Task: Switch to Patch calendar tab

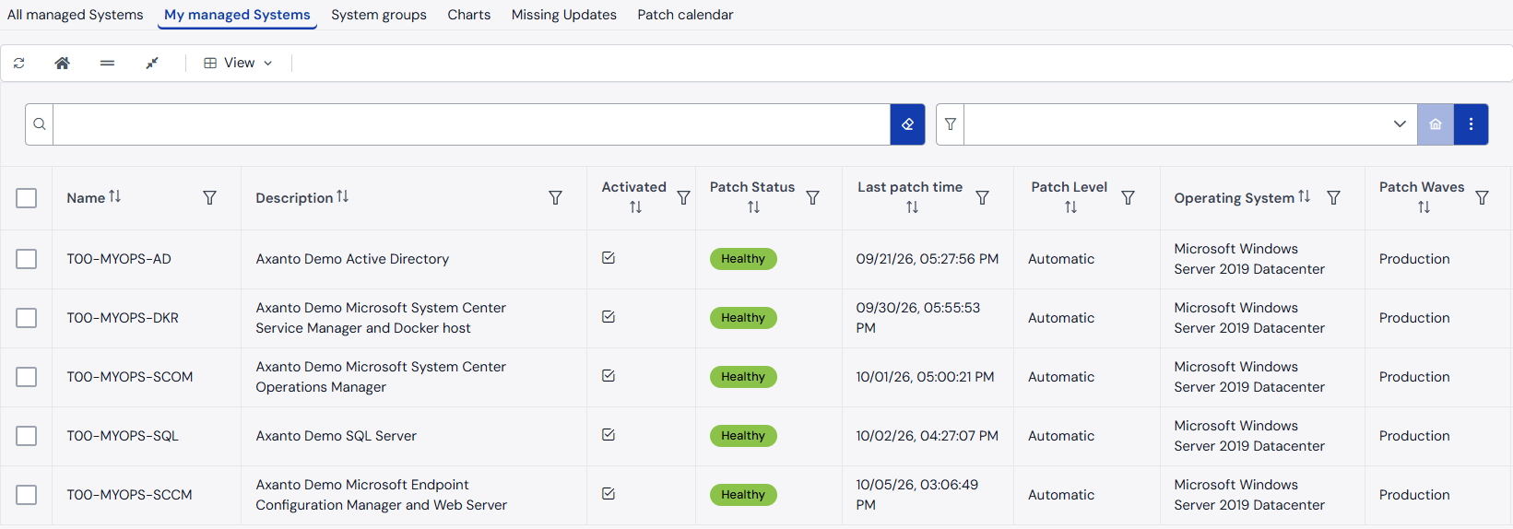Action: (685, 15)
